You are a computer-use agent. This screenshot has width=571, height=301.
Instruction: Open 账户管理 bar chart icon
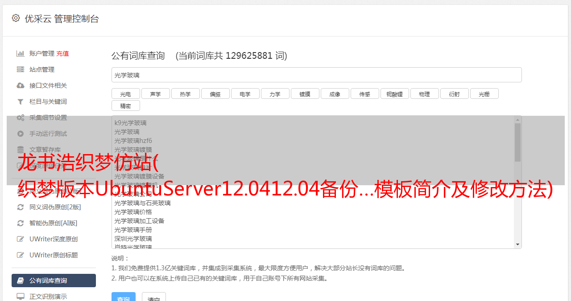pos(21,53)
